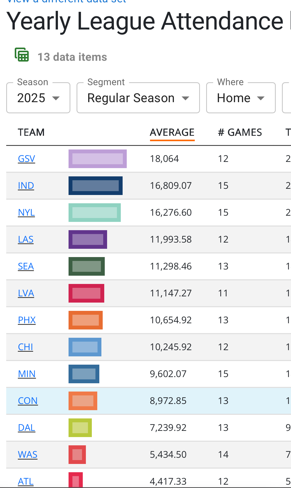291x488 pixels.
Task: Click the NYL team link
Action: tap(26, 213)
